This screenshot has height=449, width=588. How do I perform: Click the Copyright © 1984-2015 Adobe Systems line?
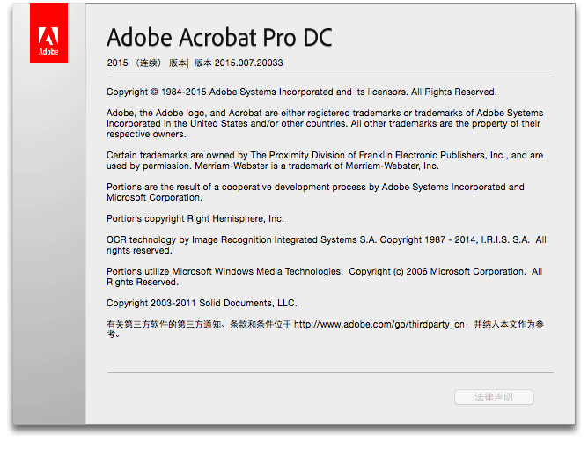(302, 92)
